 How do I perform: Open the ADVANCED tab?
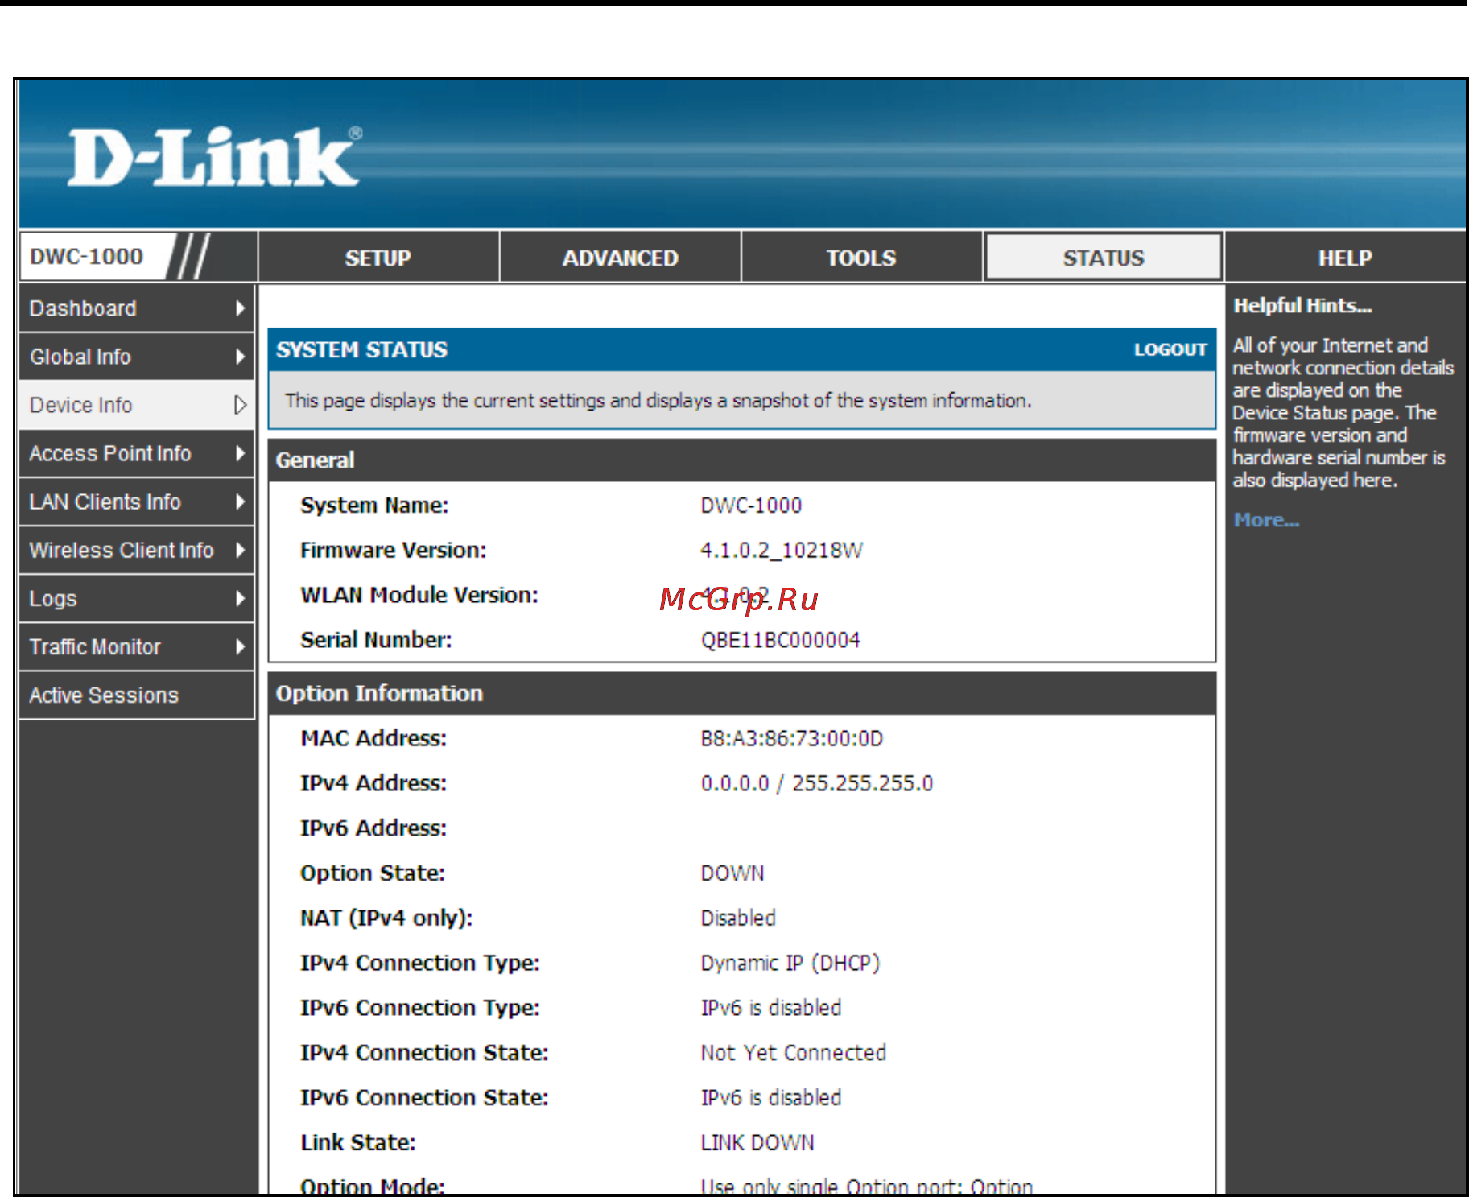pos(620,258)
